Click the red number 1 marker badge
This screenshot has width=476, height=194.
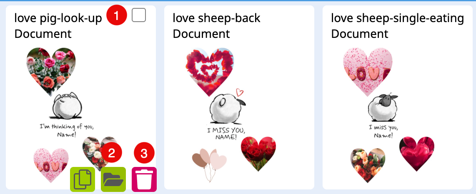pos(117,15)
